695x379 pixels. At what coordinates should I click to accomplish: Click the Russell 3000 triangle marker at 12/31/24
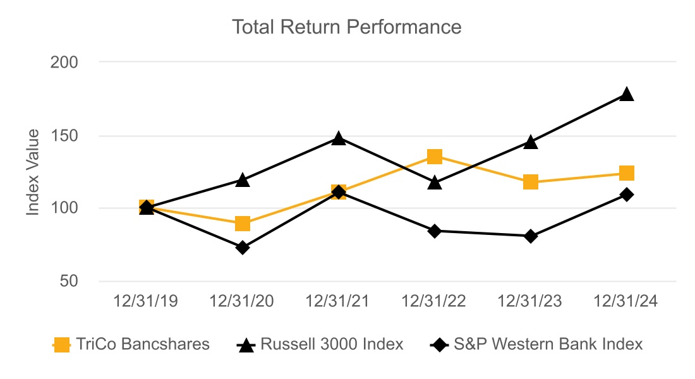point(626,95)
